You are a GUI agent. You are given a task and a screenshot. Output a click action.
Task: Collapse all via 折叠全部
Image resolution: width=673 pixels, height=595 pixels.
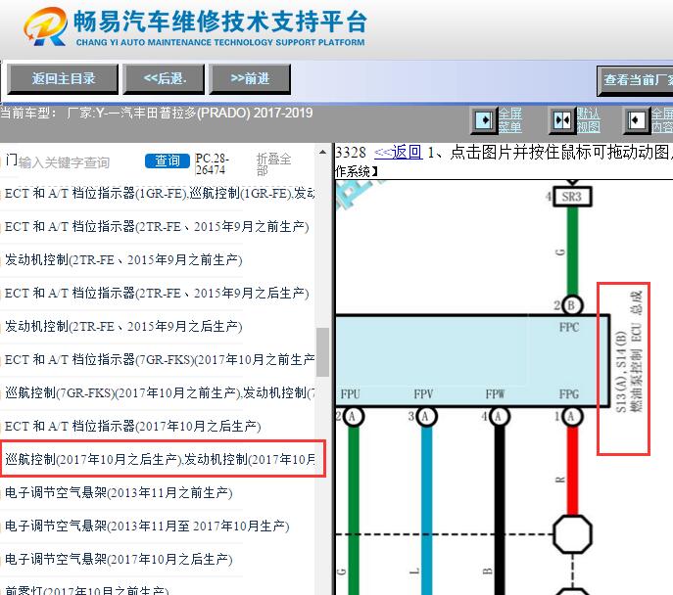(x=273, y=164)
